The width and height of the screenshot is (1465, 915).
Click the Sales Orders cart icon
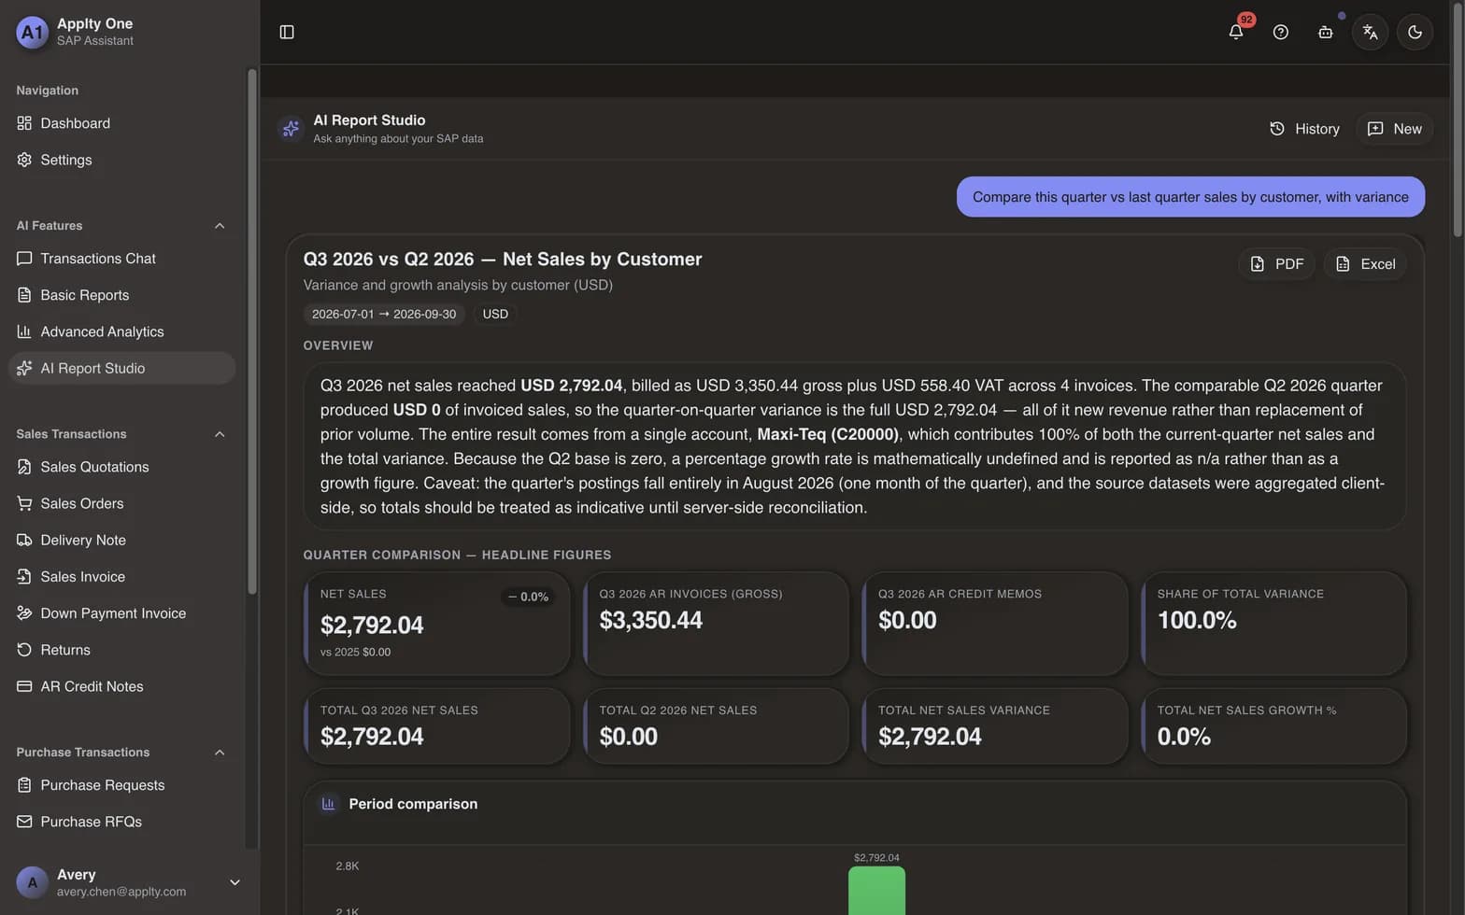coord(24,503)
